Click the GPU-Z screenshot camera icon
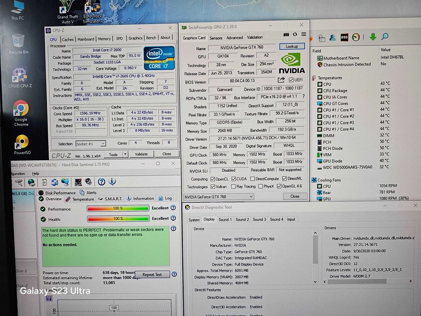The width and height of the screenshot is (421, 316). (x=286, y=35)
